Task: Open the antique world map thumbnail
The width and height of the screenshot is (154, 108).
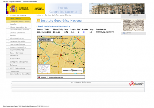Action: pos(133,25)
